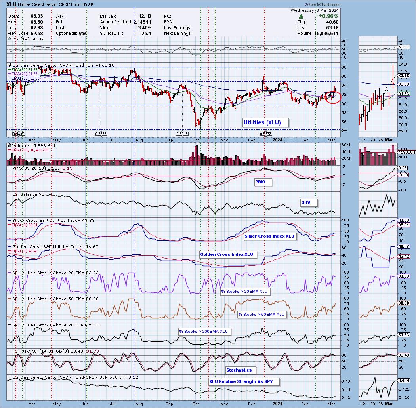Click the 80.00 value tag on right axis

coord(404,303)
